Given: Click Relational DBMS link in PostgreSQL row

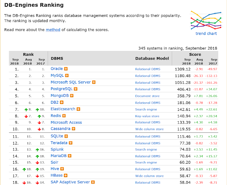Looking at the screenshot, I should pos(148,89).
